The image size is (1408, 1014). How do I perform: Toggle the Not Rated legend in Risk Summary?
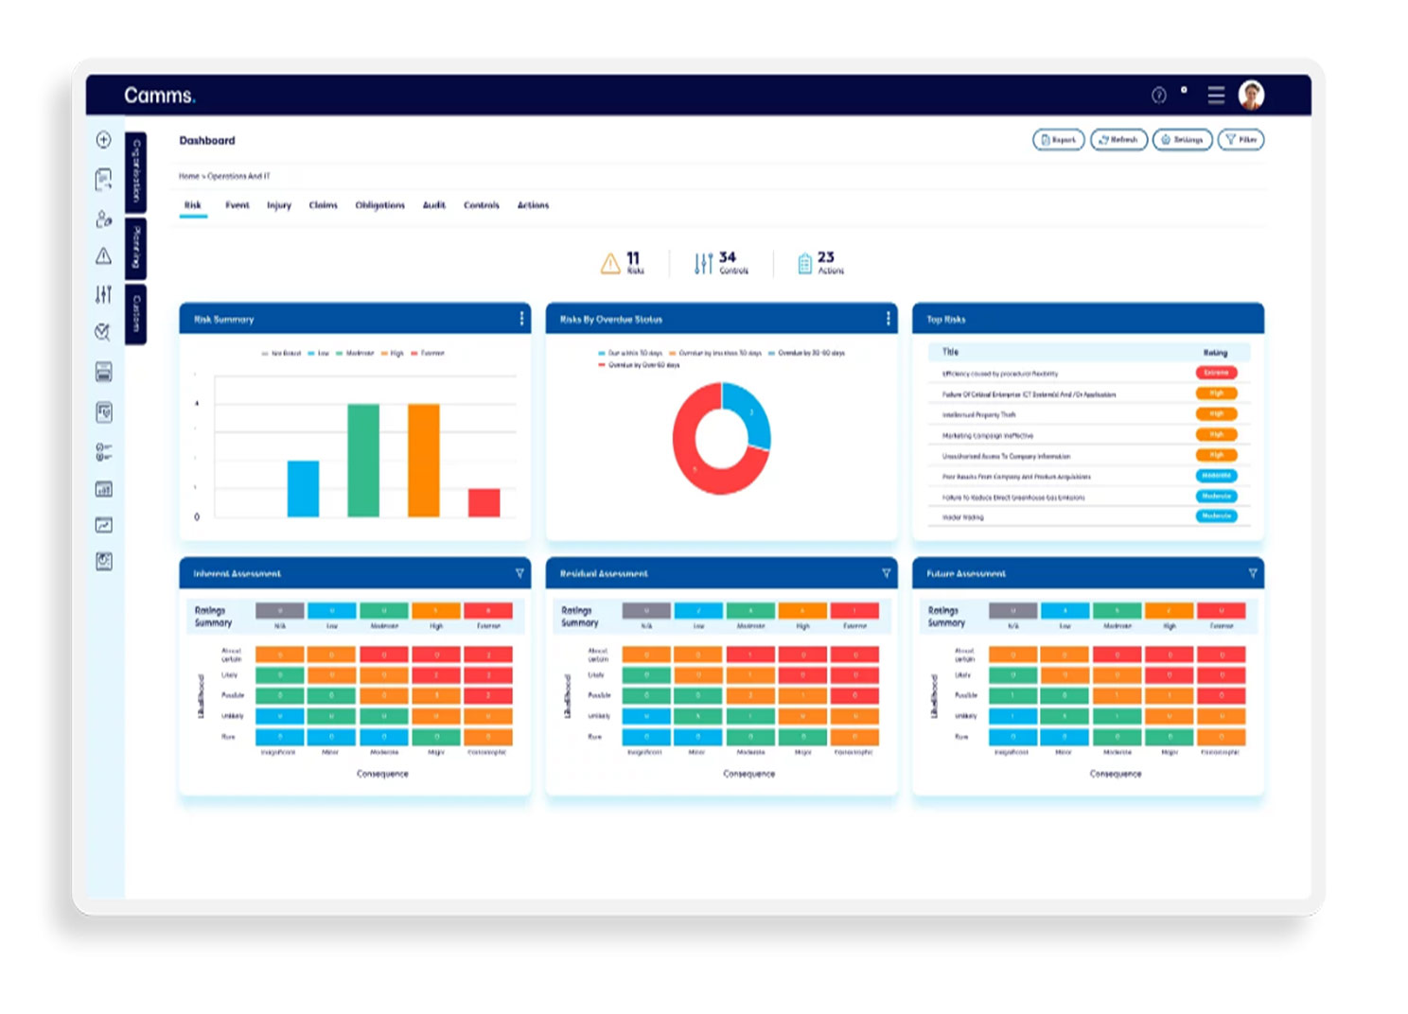tap(281, 353)
